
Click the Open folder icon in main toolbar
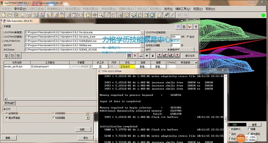tap(10, 15)
